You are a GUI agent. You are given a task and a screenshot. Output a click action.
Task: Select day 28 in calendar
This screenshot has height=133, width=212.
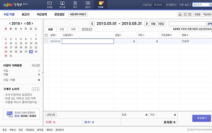[31, 51]
